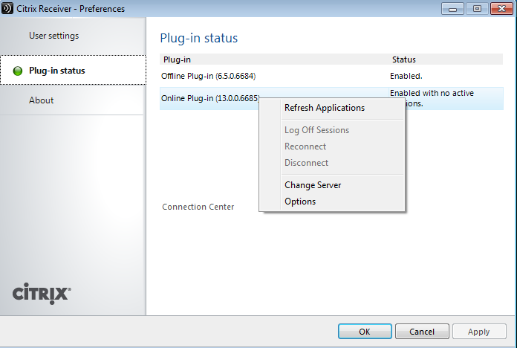Open the Connection Center link
This screenshot has height=348, width=517.
pos(198,207)
